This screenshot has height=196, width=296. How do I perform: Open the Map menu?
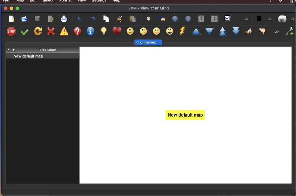pos(20,1)
